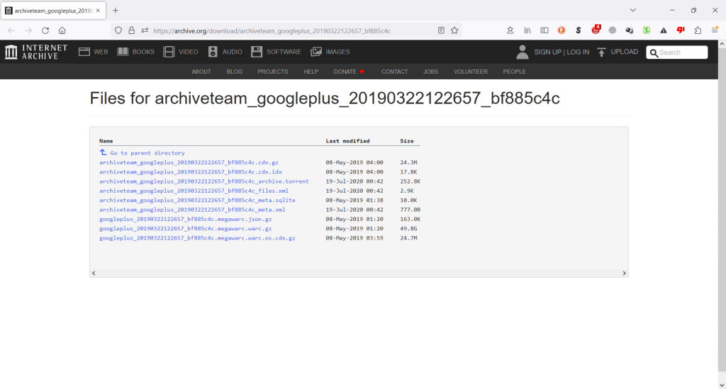726x389 pixels.
Task: Open the Books section icon
Action: [x=123, y=52]
